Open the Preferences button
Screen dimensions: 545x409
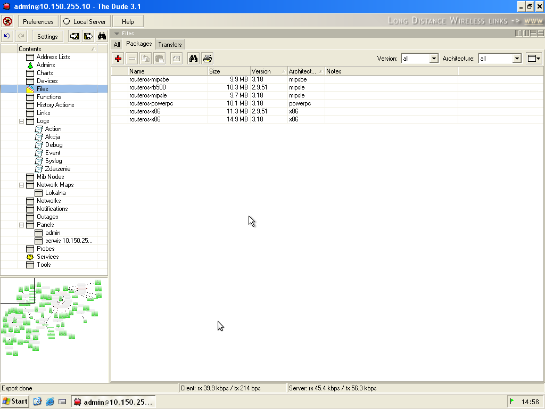point(38,21)
